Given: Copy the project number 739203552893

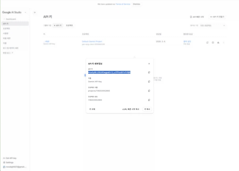Looking at the screenshot, I should click(149, 100).
